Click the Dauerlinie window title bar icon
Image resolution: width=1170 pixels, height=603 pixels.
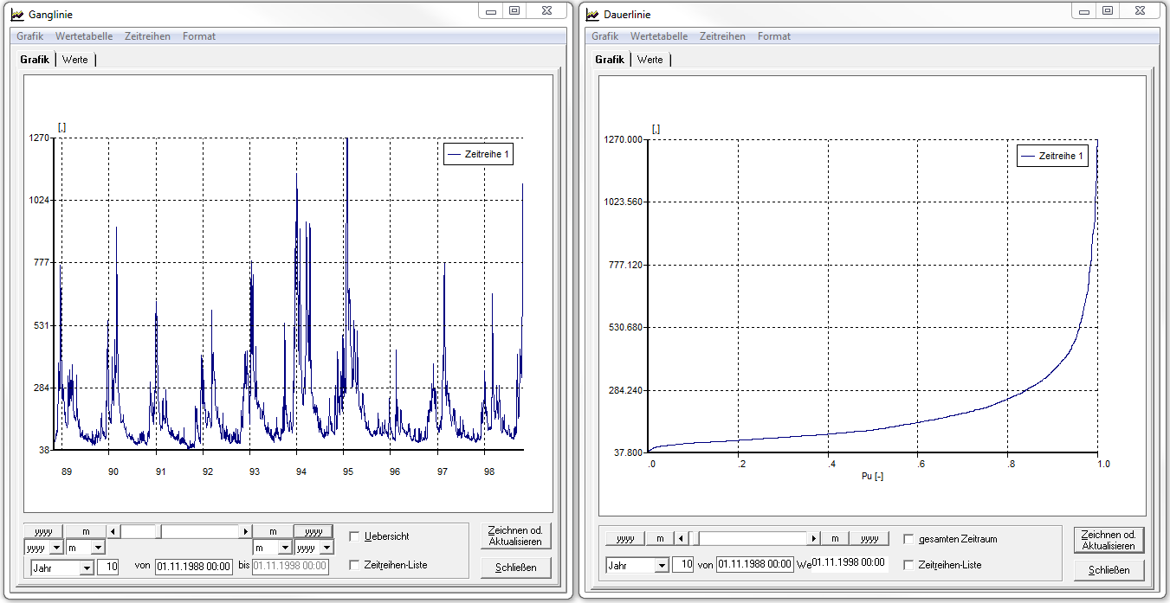click(592, 14)
